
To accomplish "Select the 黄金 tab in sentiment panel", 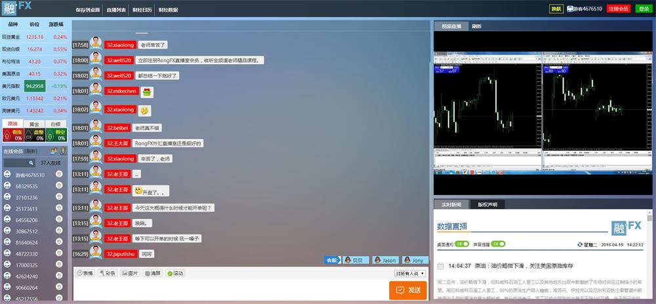I will [34, 123].
